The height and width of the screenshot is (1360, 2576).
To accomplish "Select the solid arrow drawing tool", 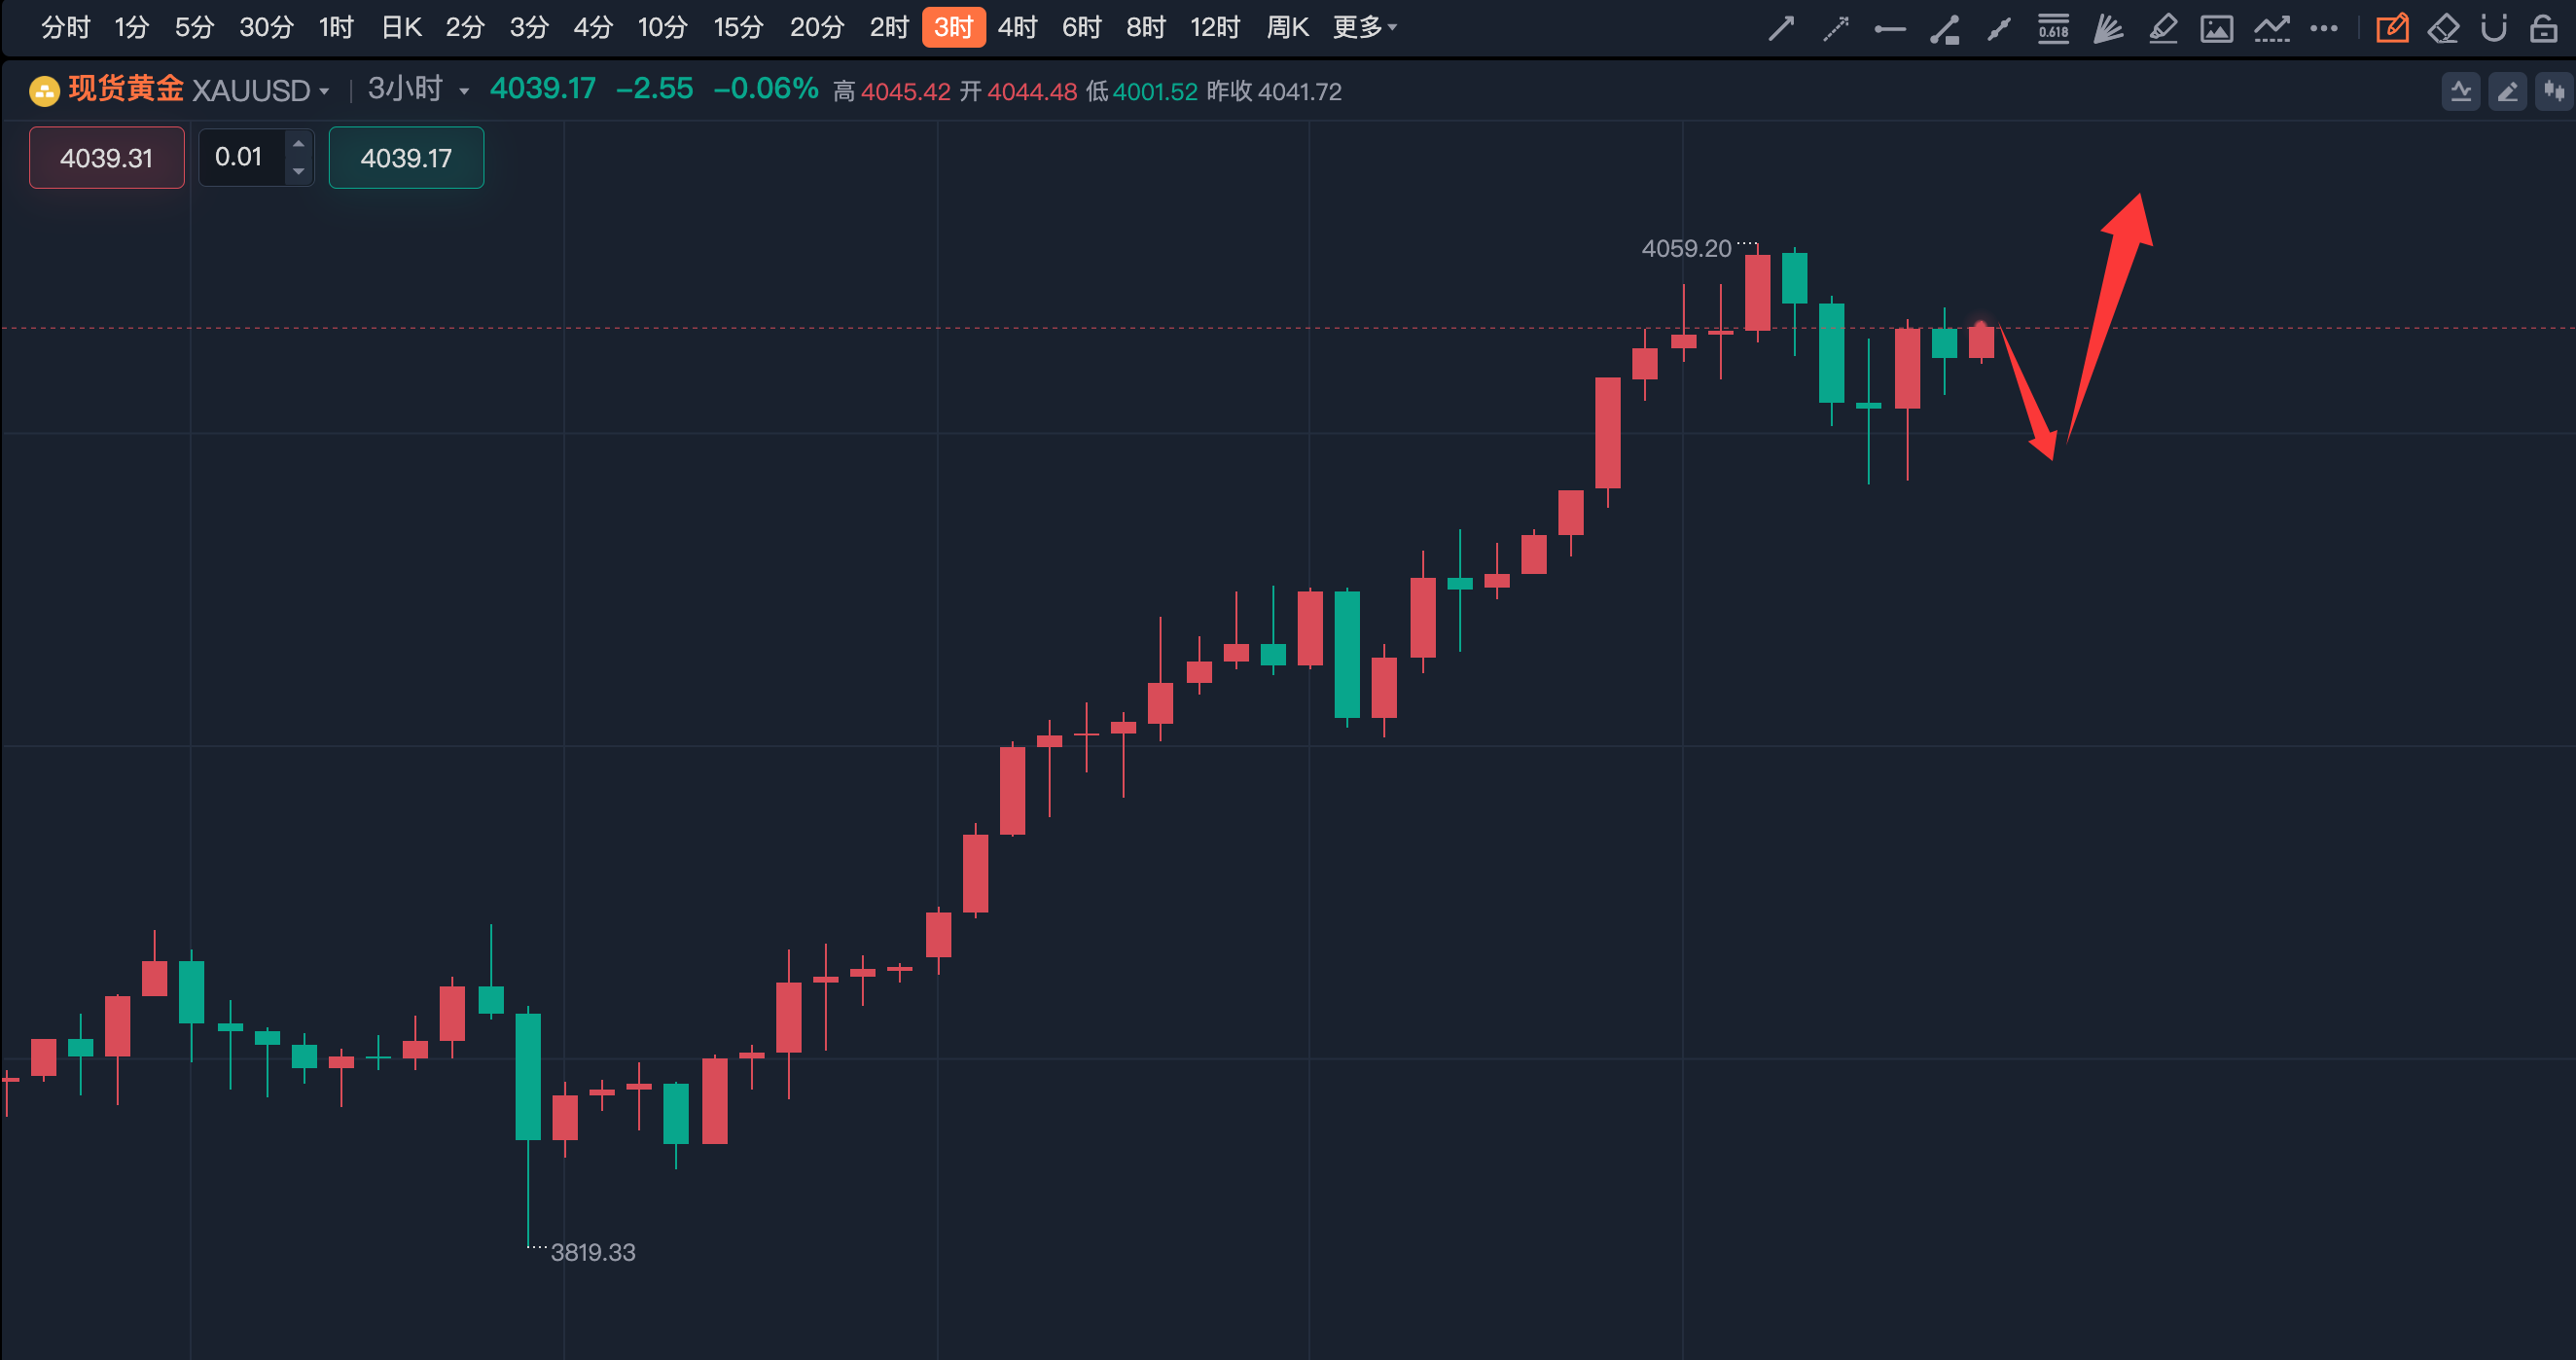I will [1781, 28].
